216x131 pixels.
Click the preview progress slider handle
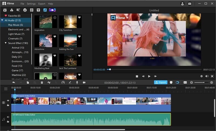[110, 69]
